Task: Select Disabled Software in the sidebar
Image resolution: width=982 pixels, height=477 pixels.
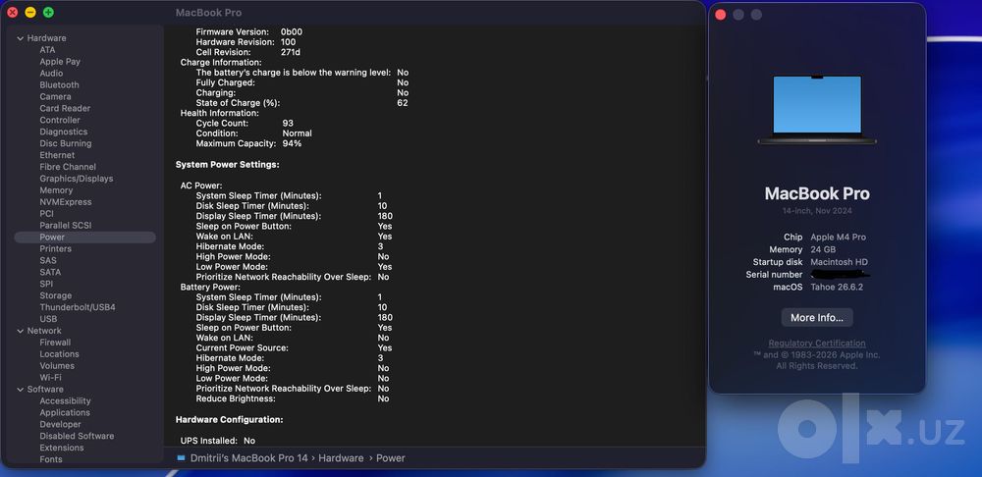Action: pos(77,436)
